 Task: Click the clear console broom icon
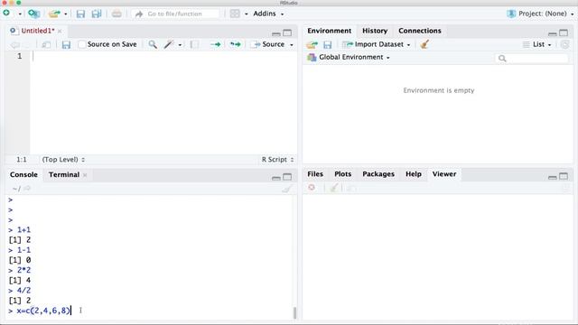pyautogui.click(x=287, y=189)
